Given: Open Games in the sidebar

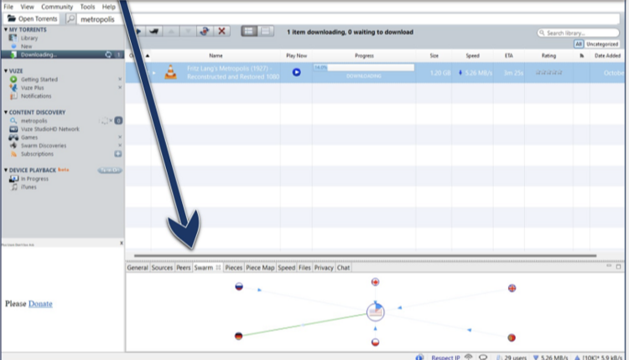Looking at the screenshot, I should (x=29, y=137).
